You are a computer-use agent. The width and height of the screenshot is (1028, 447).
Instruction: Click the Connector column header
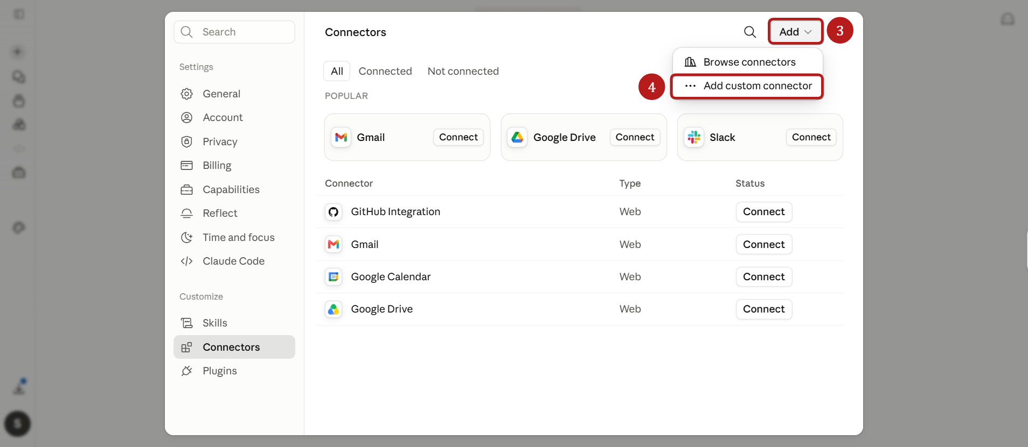click(349, 183)
